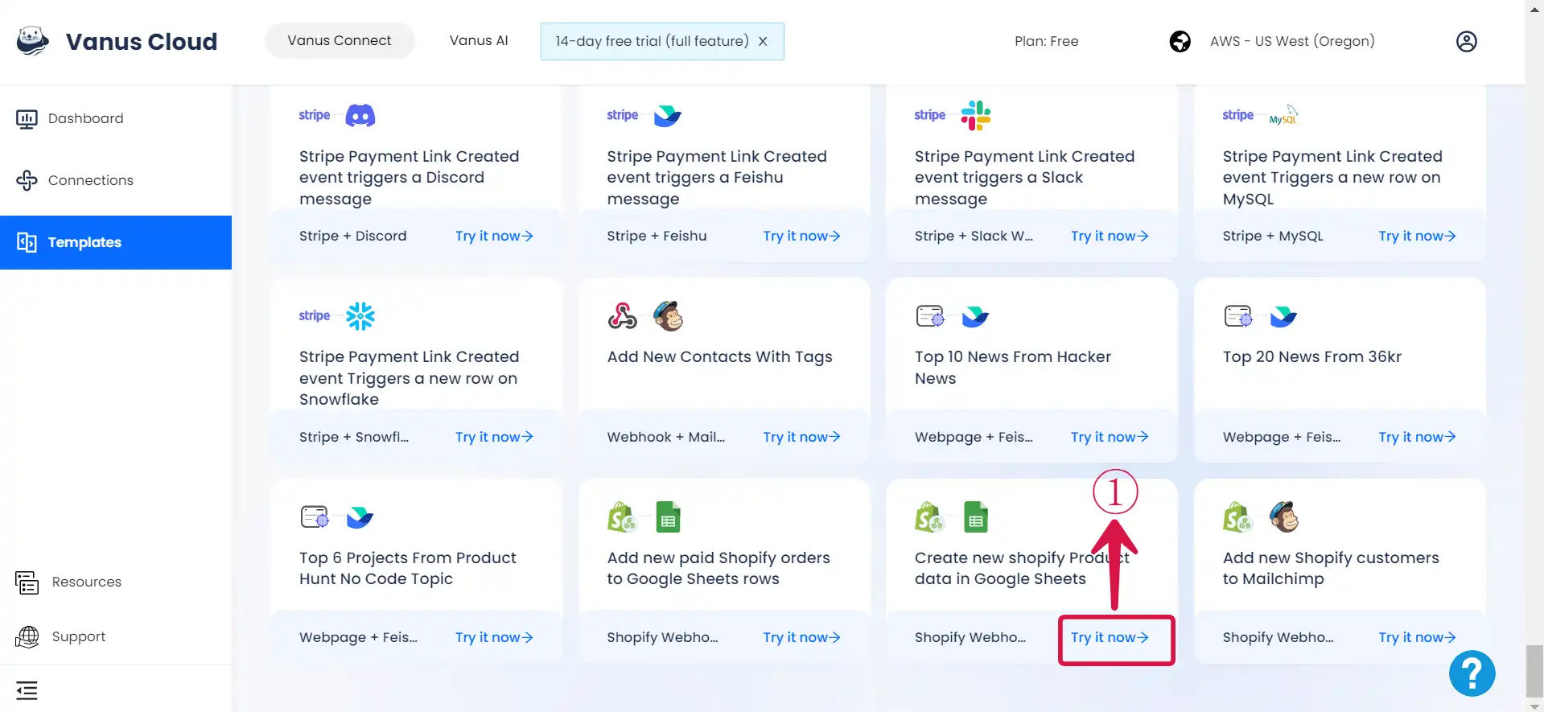1544x712 pixels.
Task: Try the Stripe + Discord template now
Action: (x=494, y=236)
